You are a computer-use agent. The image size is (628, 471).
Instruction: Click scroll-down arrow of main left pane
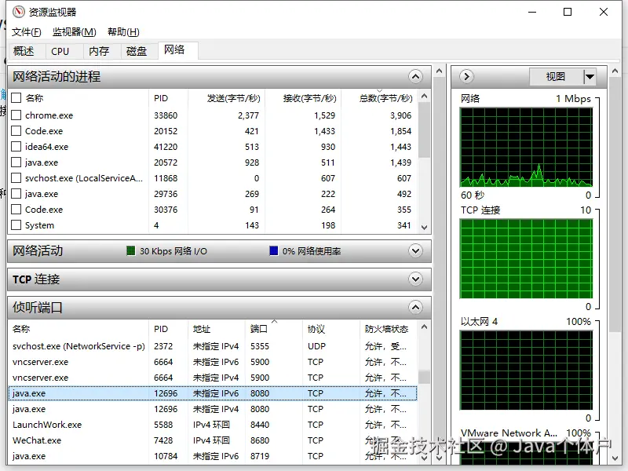(439, 458)
